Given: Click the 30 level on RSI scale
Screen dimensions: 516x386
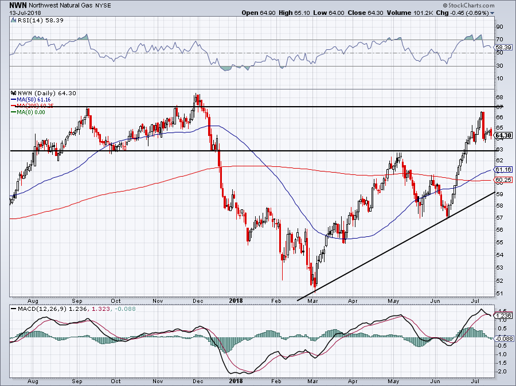Looking at the screenshot, I should pos(499,65).
